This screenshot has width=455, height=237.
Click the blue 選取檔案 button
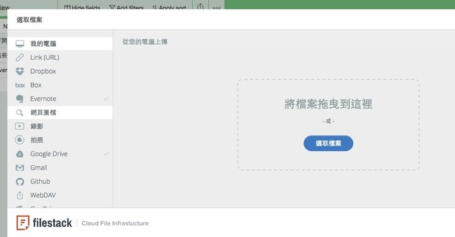[328, 143]
